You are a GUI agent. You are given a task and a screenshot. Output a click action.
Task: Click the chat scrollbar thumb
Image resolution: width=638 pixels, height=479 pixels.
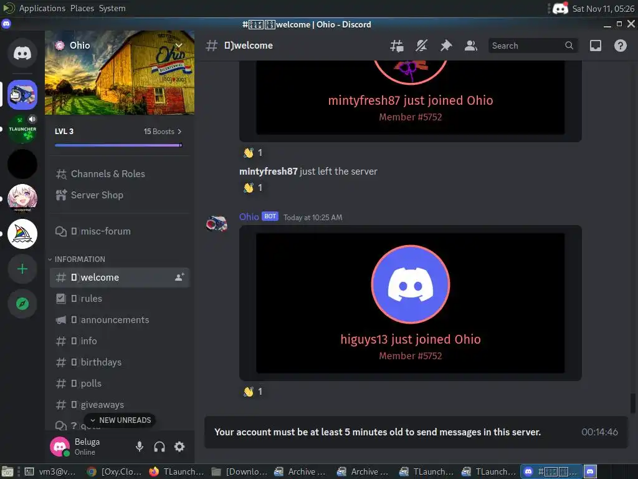click(633, 404)
